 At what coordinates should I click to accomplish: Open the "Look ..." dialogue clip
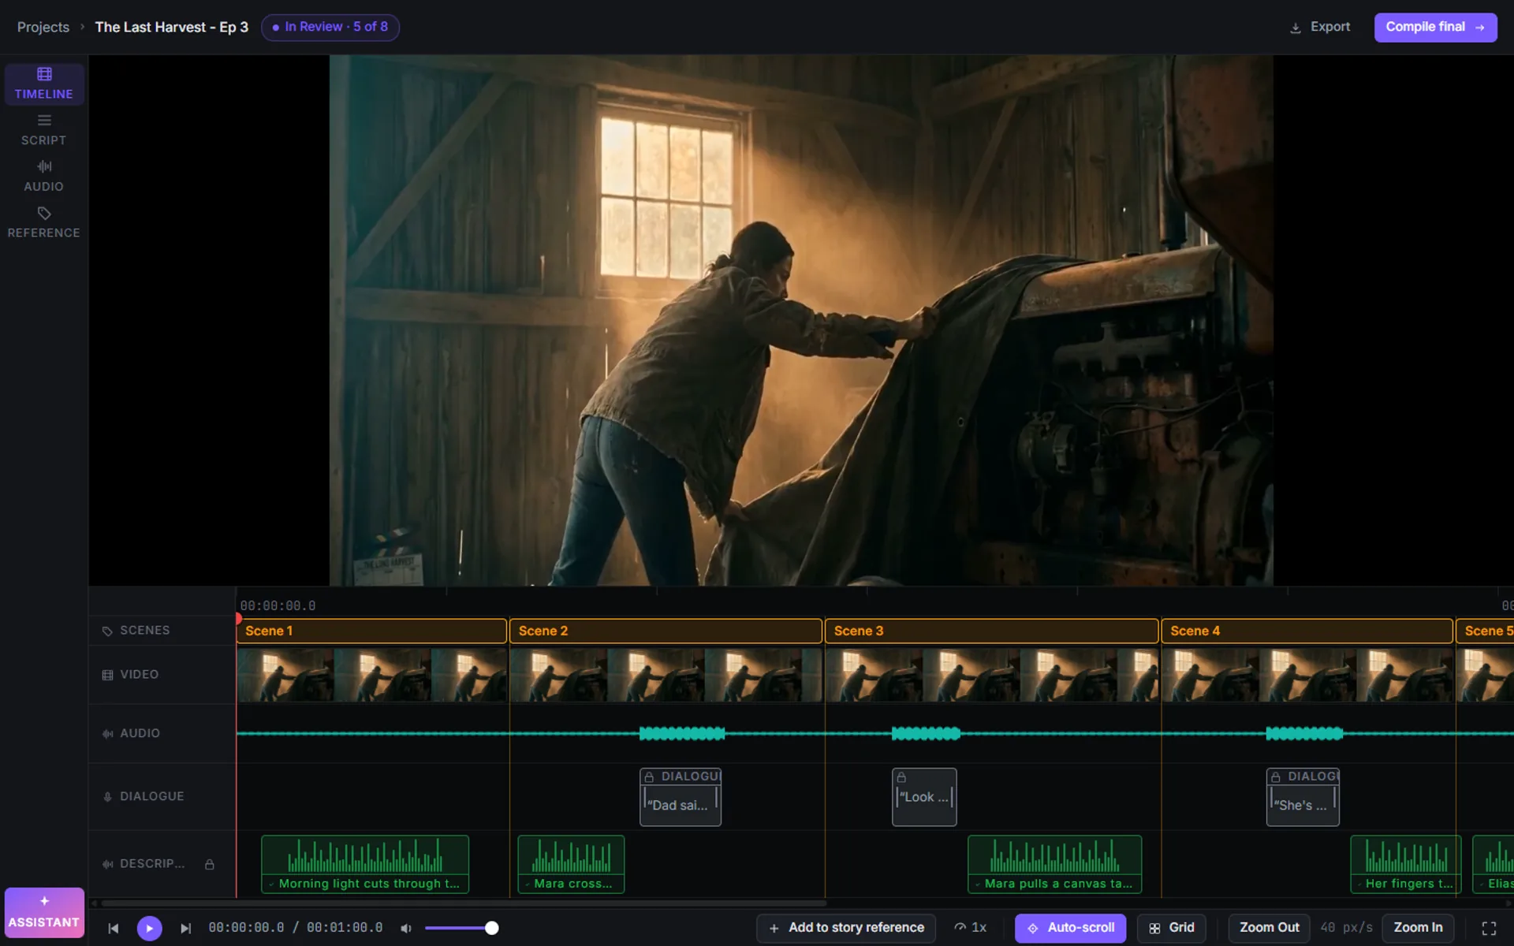click(x=924, y=797)
